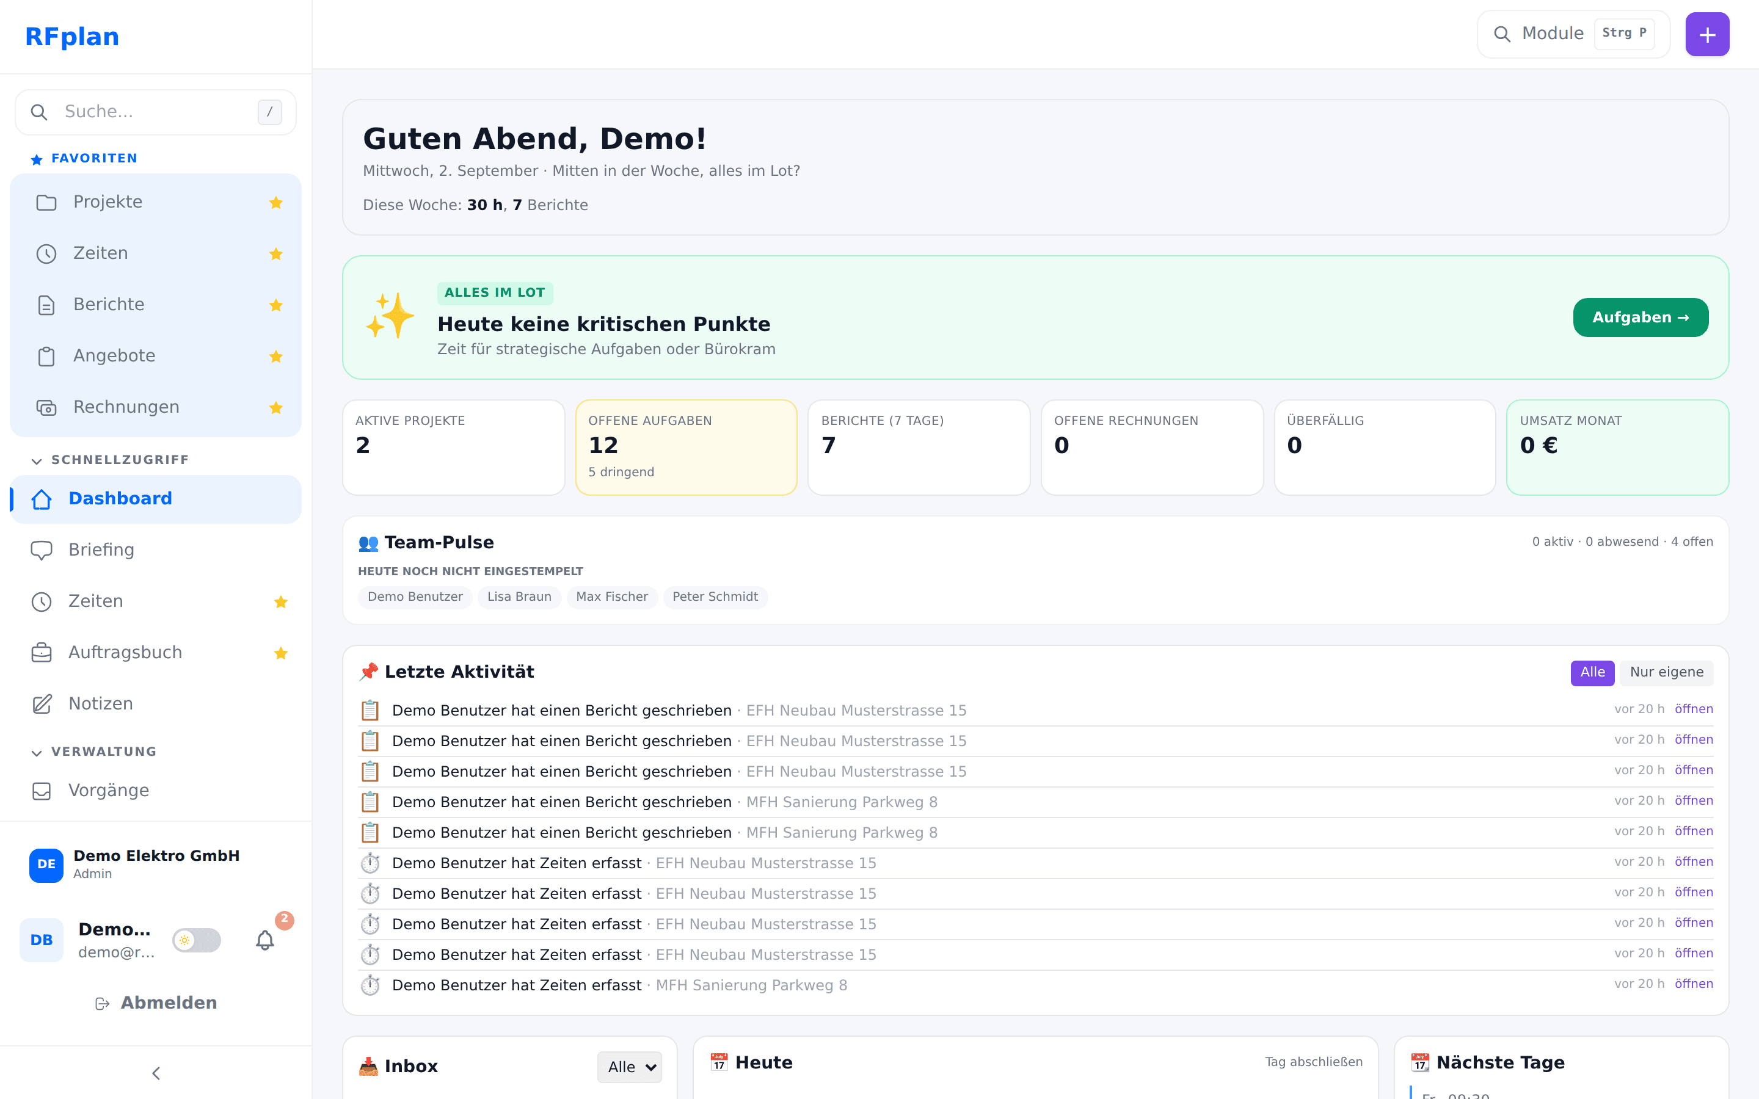1759x1099 pixels.
Task: Click the magnifier icon in the Module search
Action: pos(1502,34)
